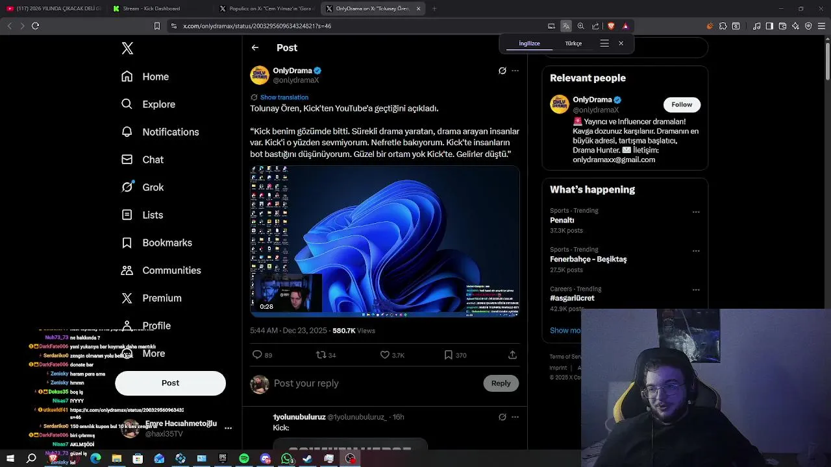
Task: Open a new browser tab with plus
Action: point(434,8)
